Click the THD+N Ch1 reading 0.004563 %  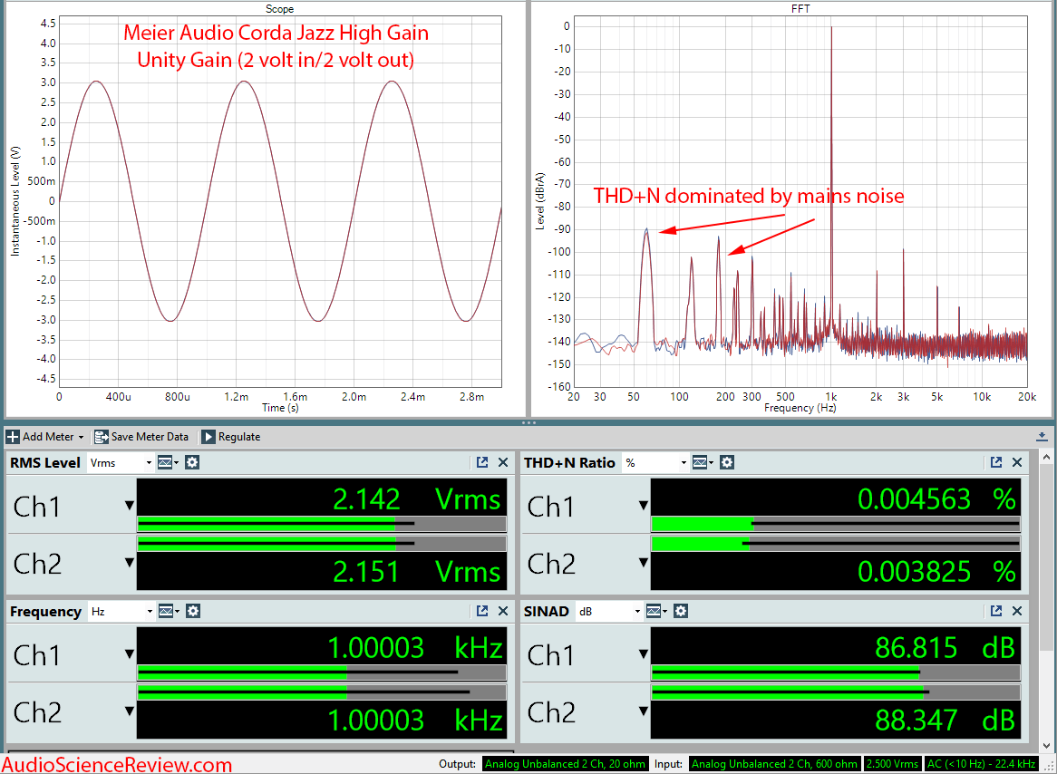936,499
